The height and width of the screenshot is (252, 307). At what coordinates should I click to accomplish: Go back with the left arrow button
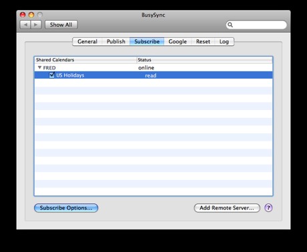(25, 25)
